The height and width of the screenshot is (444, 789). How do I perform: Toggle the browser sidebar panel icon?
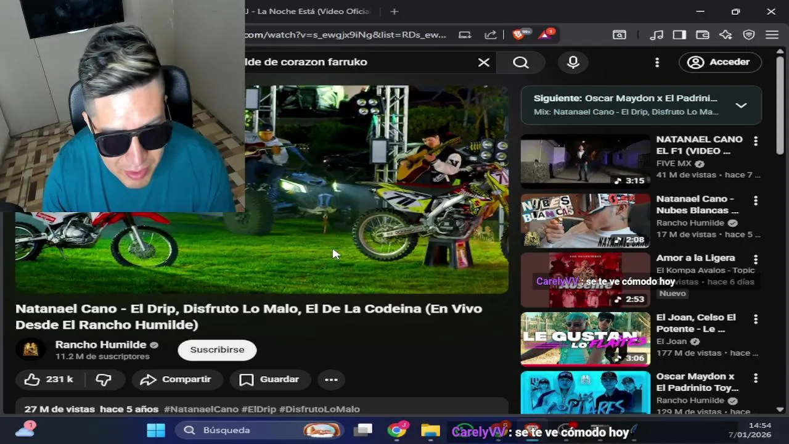[679, 35]
